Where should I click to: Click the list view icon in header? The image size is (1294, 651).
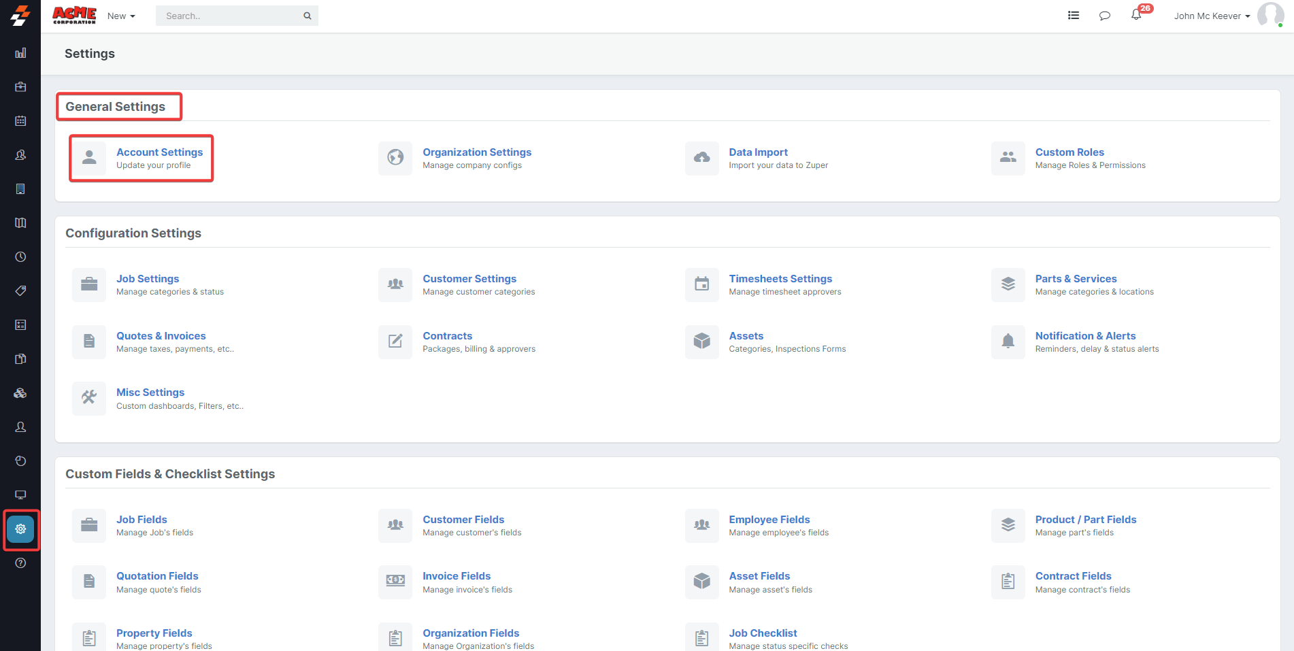pyautogui.click(x=1074, y=15)
